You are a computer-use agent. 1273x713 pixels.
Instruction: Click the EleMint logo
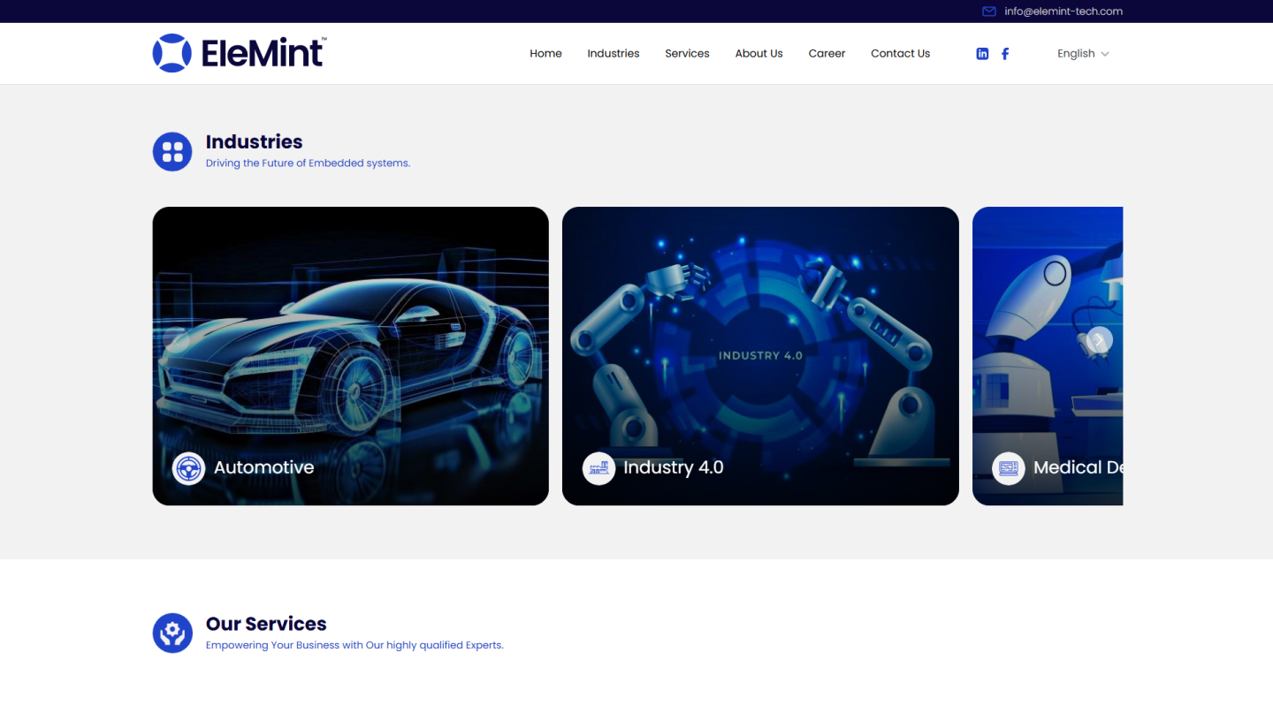[x=239, y=53]
